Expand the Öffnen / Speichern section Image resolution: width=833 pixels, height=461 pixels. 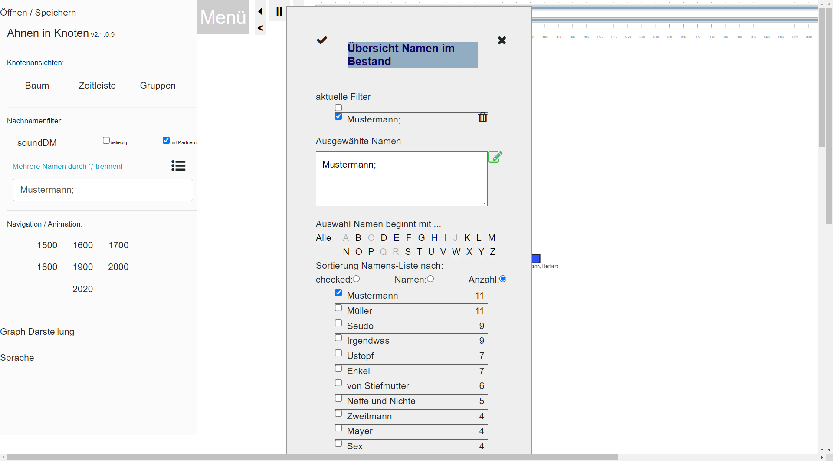38,13
